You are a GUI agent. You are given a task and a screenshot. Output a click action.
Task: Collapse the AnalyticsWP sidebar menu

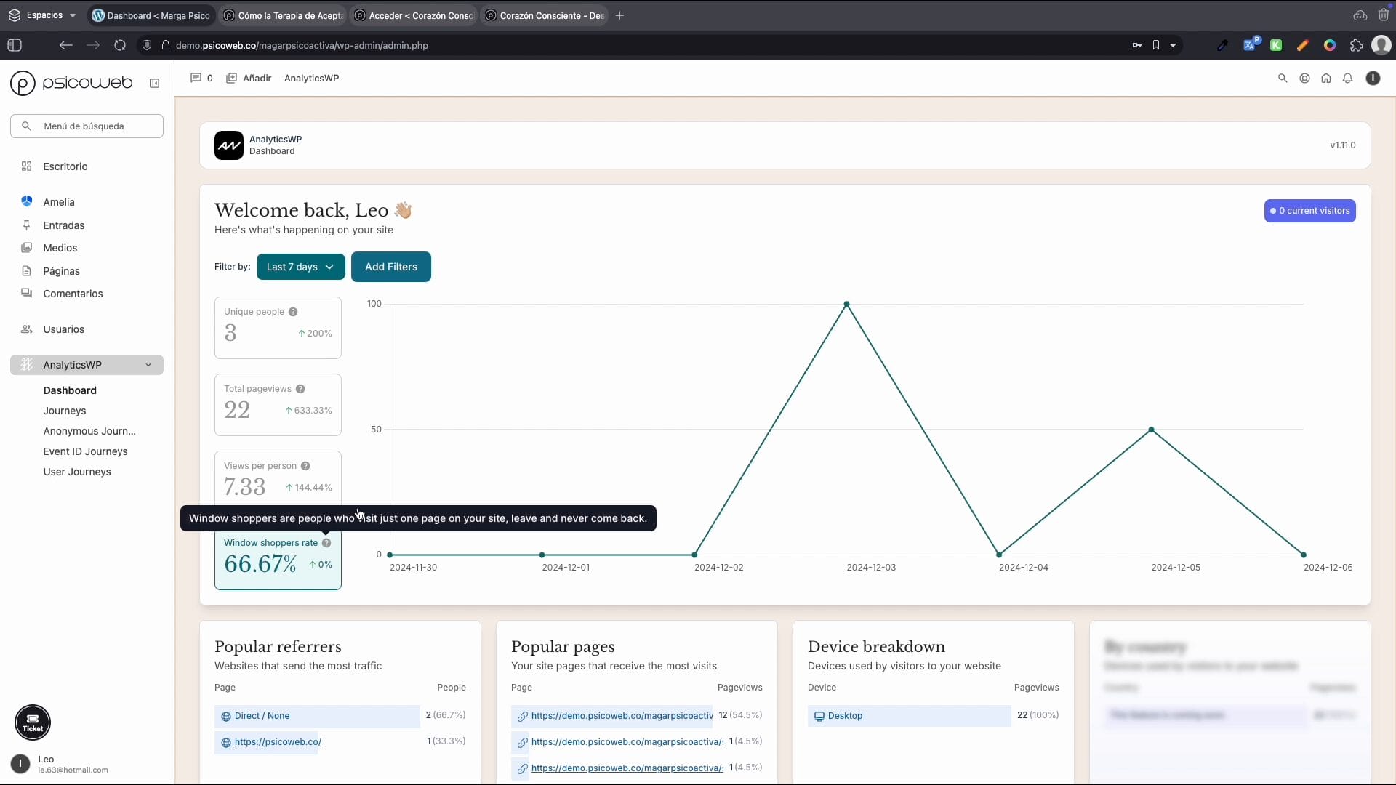148,365
